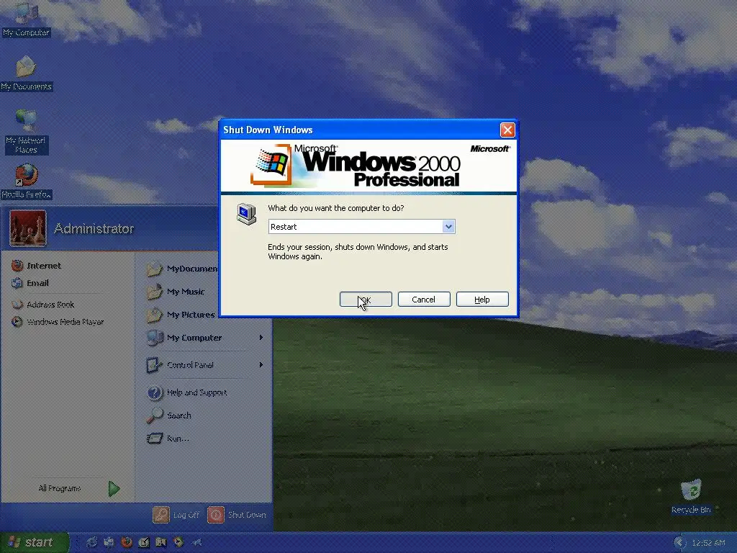Screen dimensions: 737x553
Task: Open the My Network Places desktop icon
Action: click(26, 132)
